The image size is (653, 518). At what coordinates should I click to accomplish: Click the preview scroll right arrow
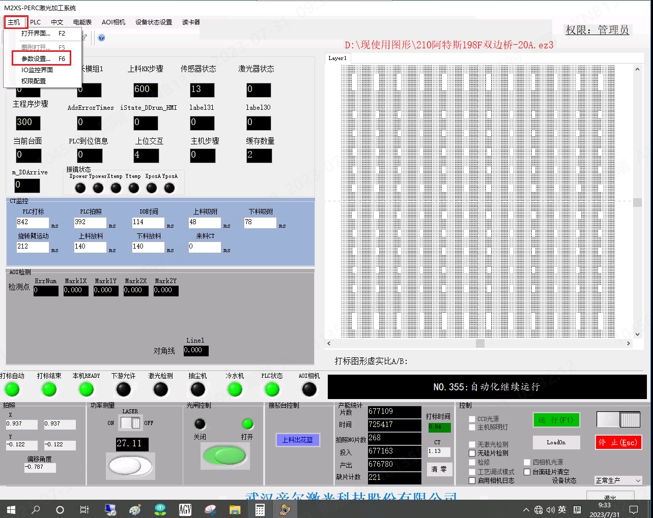pyautogui.click(x=629, y=344)
